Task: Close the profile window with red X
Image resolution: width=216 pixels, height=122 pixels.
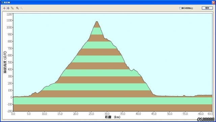Action: pyautogui.click(x=213, y=2)
